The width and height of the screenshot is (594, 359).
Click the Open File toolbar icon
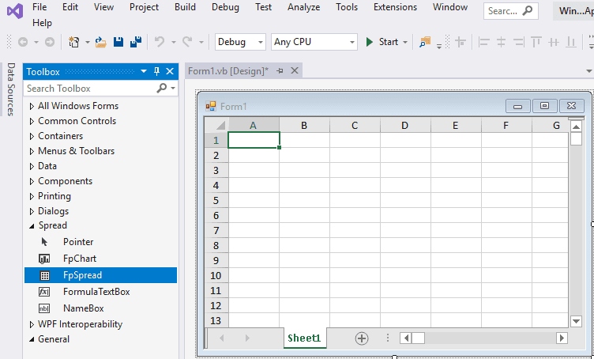coord(100,42)
